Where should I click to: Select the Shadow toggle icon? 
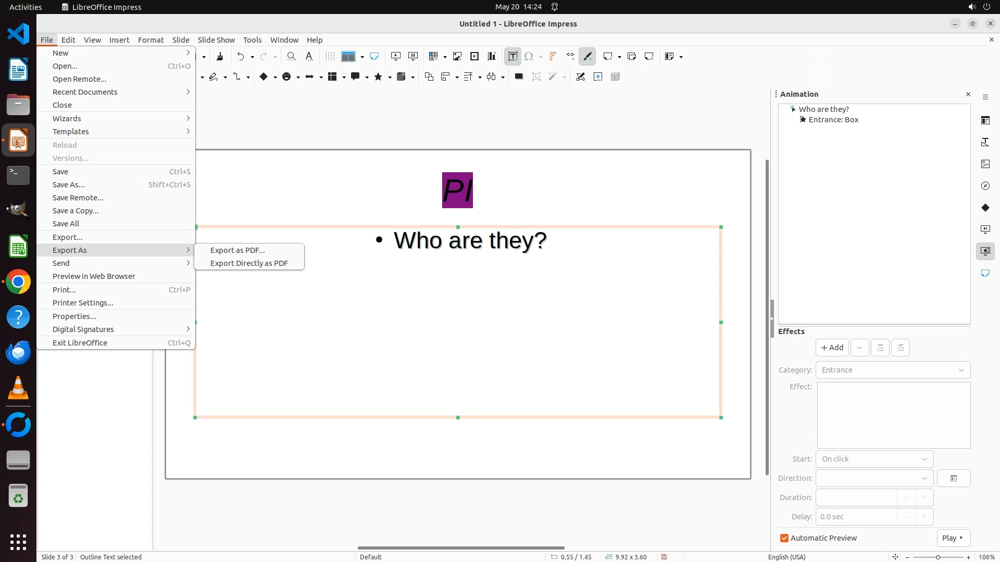click(x=518, y=76)
